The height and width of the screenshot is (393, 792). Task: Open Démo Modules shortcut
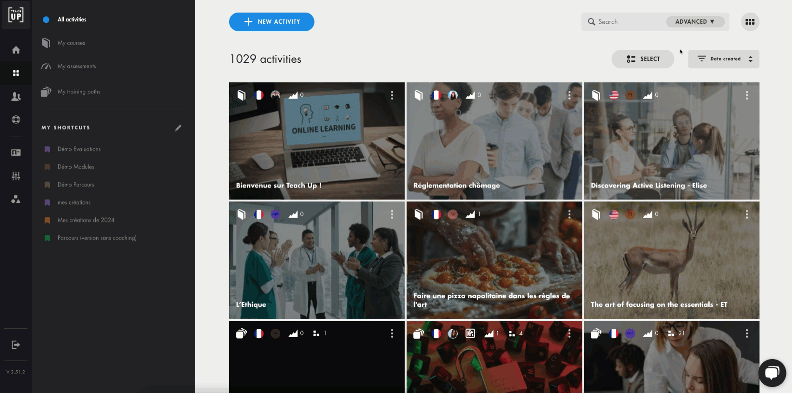(x=76, y=167)
